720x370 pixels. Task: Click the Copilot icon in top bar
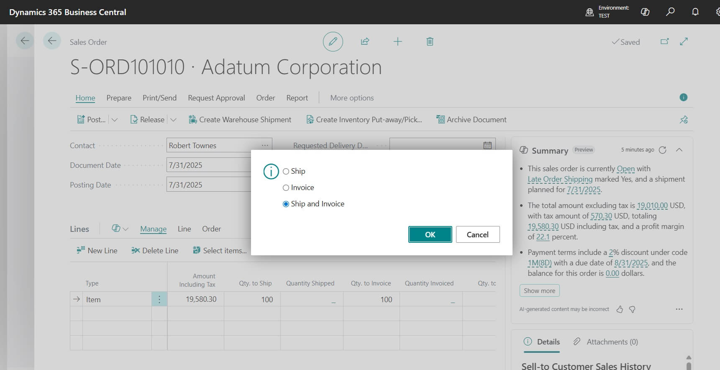[x=645, y=12]
